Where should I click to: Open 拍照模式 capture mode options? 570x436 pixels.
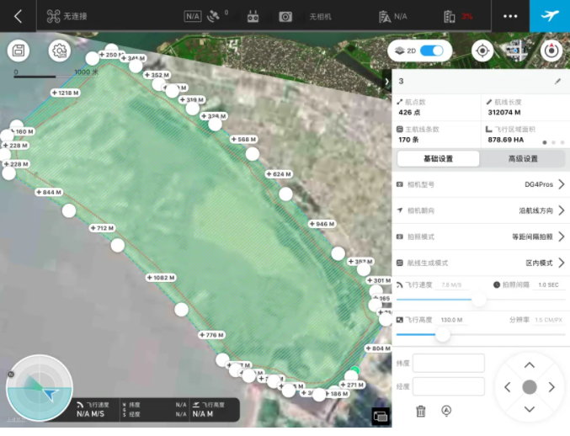(x=560, y=237)
